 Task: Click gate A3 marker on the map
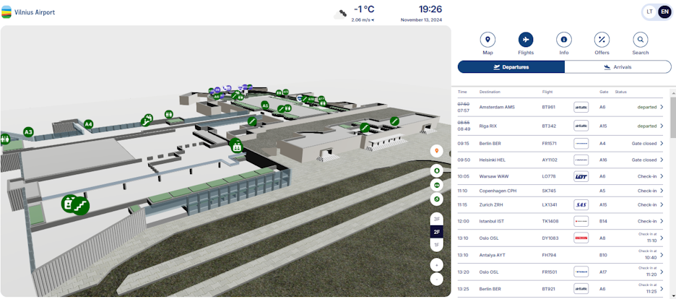(x=28, y=132)
